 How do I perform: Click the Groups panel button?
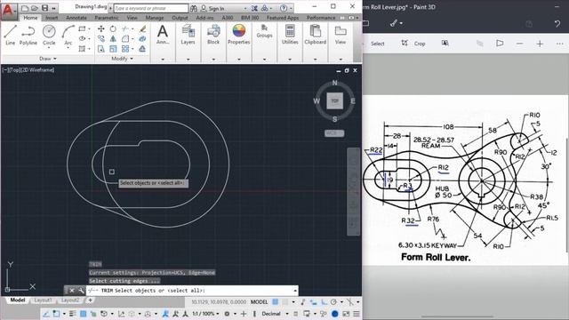pyautogui.click(x=264, y=32)
